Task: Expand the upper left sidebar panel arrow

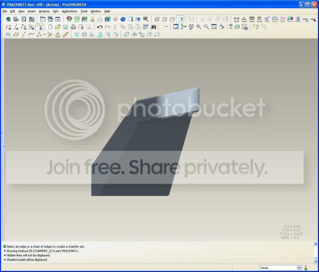Action: pyautogui.click(x=2, y=133)
